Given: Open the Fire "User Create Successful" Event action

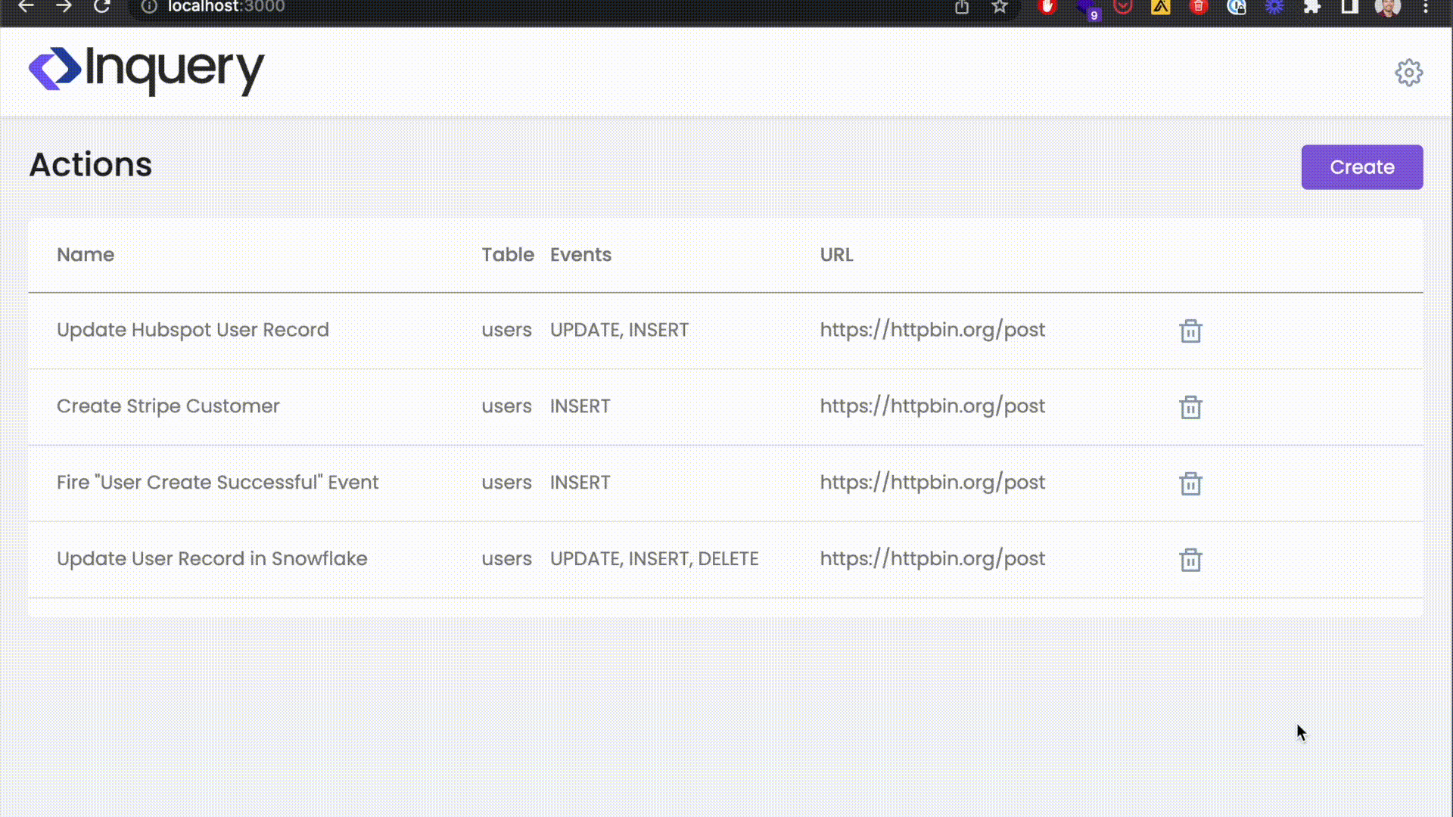Looking at the screenshot, I should [x=217, y=483].
